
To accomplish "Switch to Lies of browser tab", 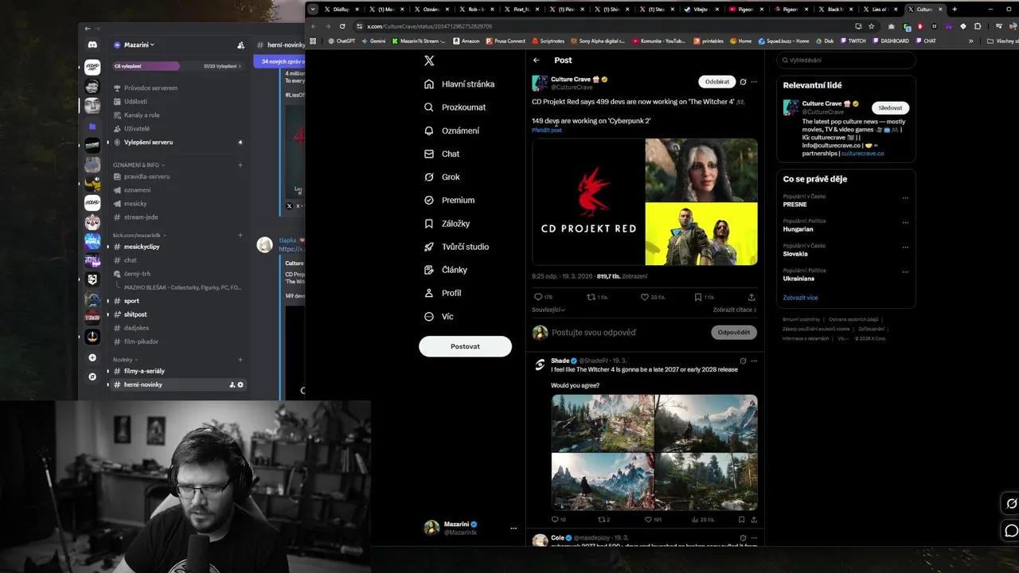I will point(879,10).
